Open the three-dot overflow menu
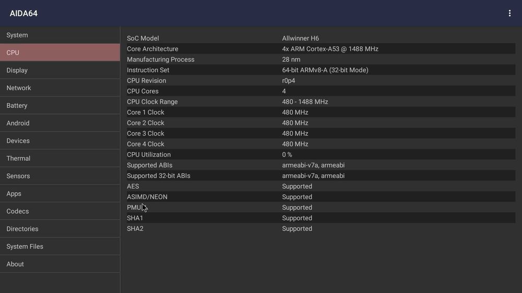 tap(509, 14)
